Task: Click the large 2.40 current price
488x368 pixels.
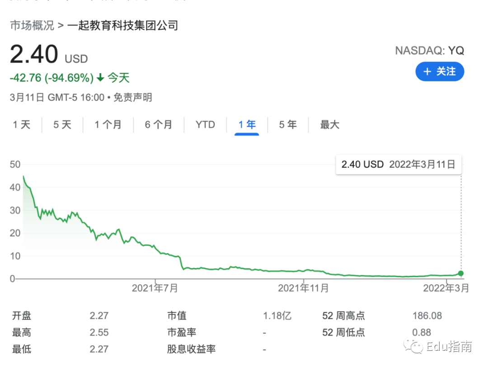Action: 34,54
